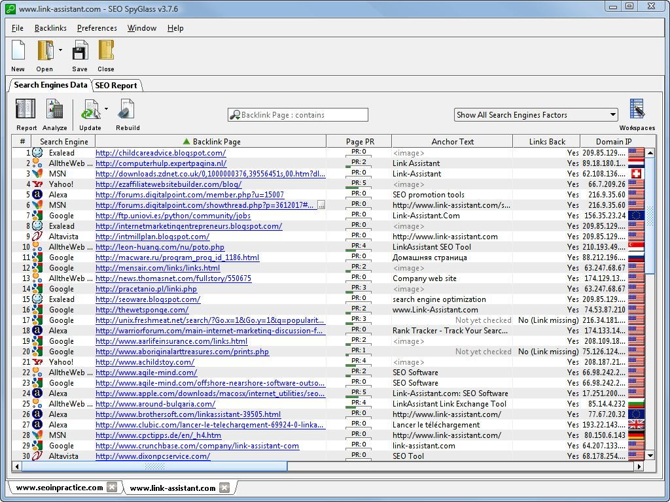Viewport: 670px width, 502px height.
Task: Click the Update icon
Action: [x=90, y=109]
